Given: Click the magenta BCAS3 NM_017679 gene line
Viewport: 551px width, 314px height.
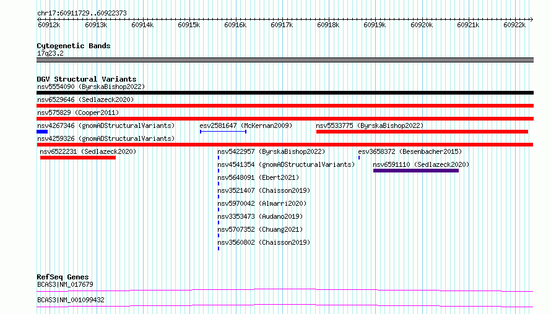Looking at the screenshot, I should click(x=285, y=290).
